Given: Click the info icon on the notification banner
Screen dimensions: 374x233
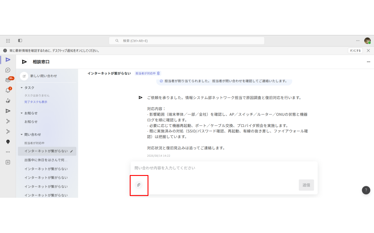Looking at the screenshot, I should coord(5,51).
